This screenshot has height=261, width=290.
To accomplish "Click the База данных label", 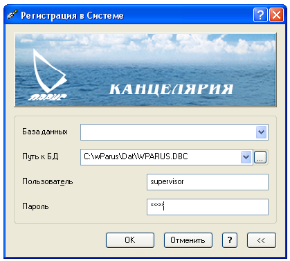I will pos(45,132).
